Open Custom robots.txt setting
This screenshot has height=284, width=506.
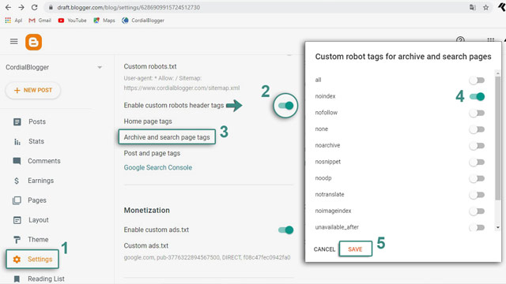click(x=150, y=66)
